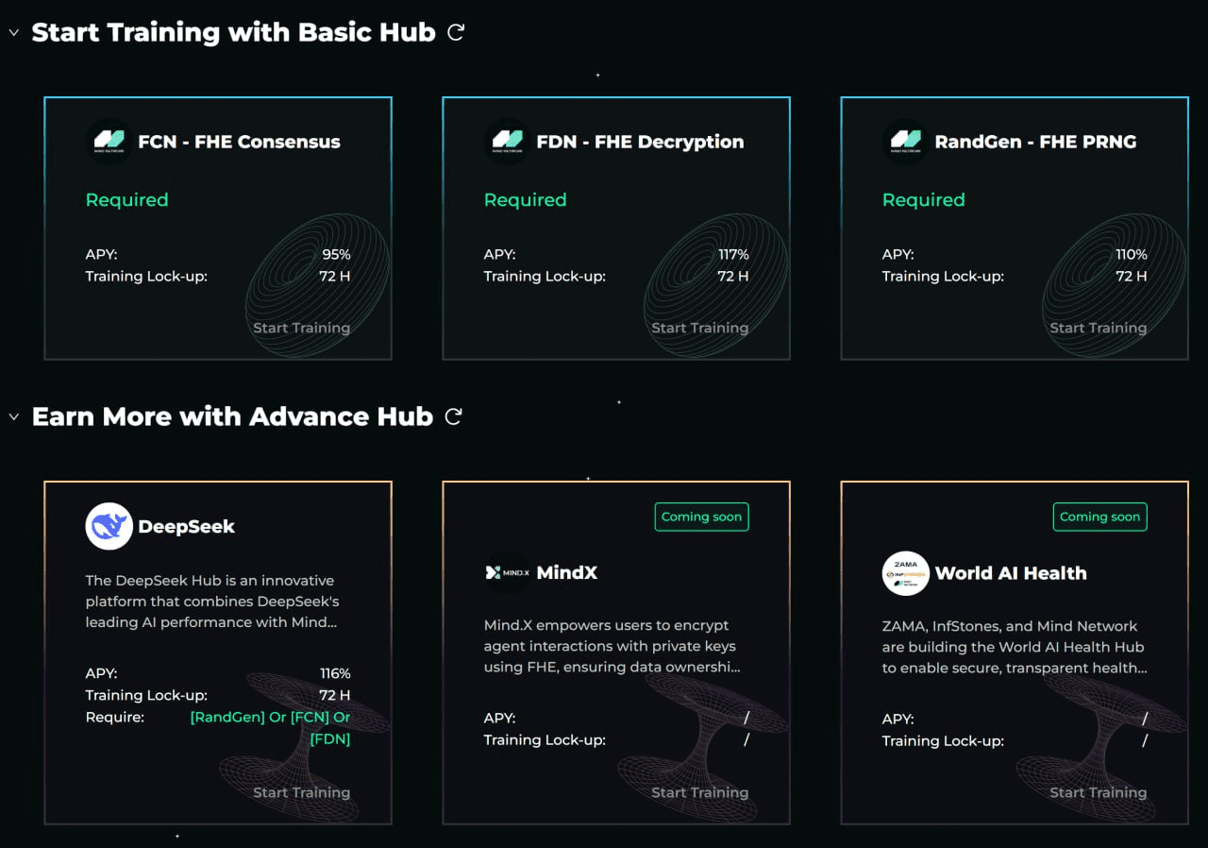Click the RandGen - FHE PRNG logo icon
Screen dimensions: 1208x848
click(905, 142)
